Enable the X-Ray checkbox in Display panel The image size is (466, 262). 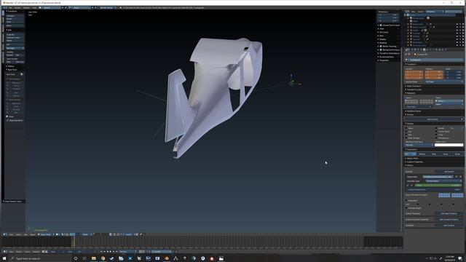pyautogui.click(x=436, y=135)
